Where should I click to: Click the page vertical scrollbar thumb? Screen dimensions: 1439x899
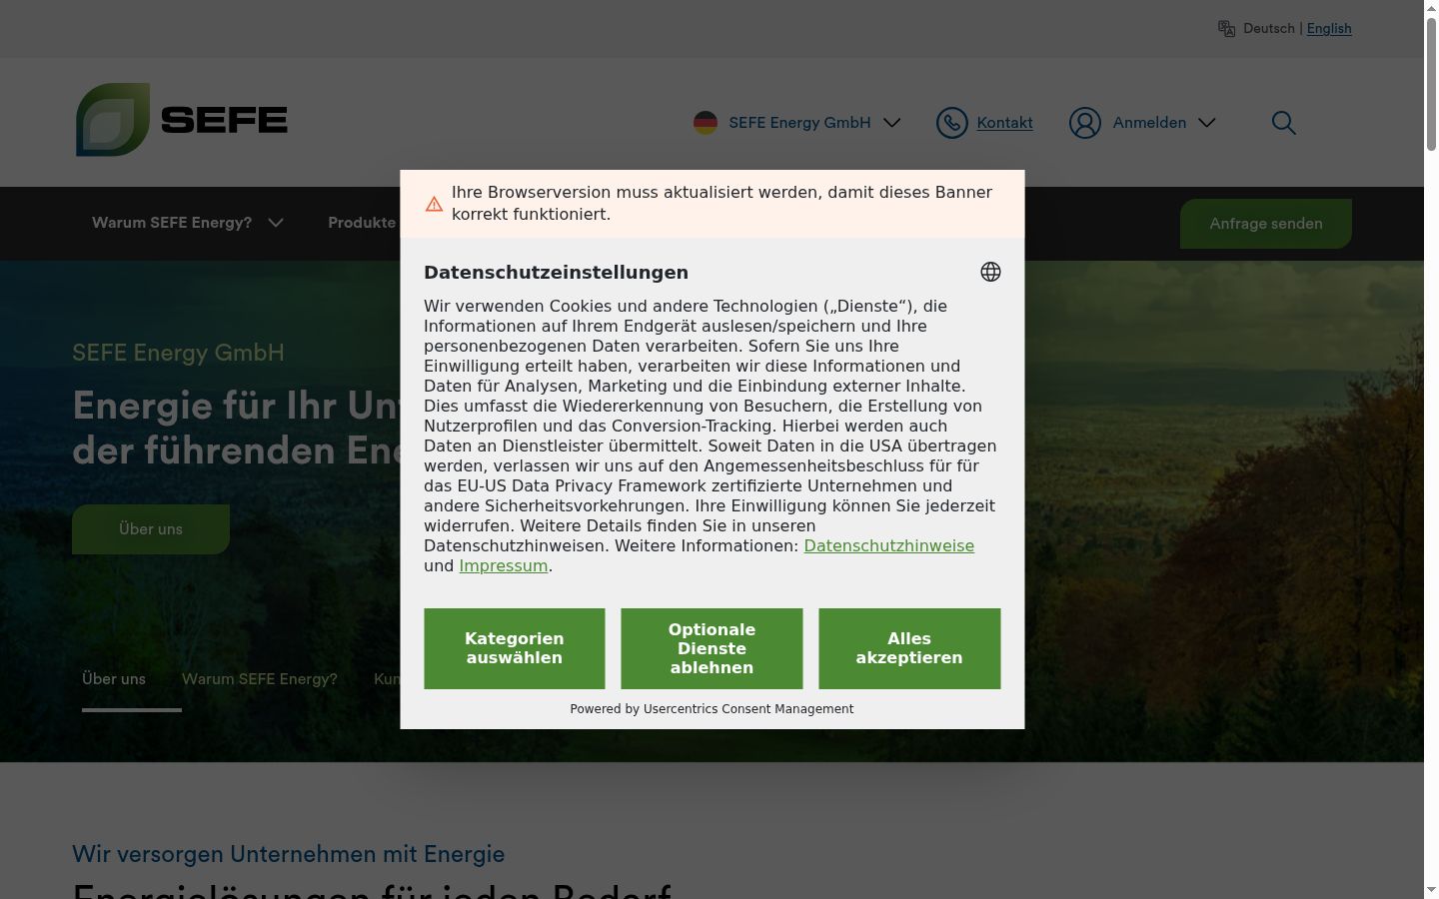click(1431, 83)
